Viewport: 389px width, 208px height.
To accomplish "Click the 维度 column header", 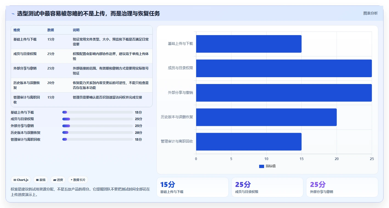I will [17, 30].
